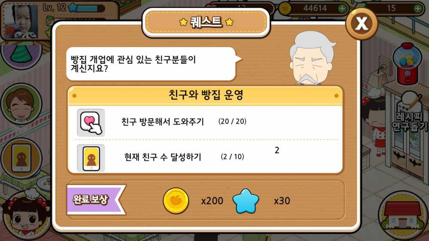429x241 pixels.
Task: Open the phone friends side icon
Action: pyautogui.click(x=21, y=158)
